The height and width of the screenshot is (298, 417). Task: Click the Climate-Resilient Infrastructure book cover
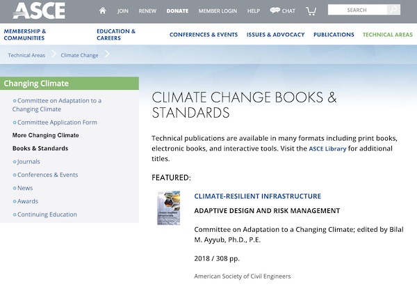point(169,208)
